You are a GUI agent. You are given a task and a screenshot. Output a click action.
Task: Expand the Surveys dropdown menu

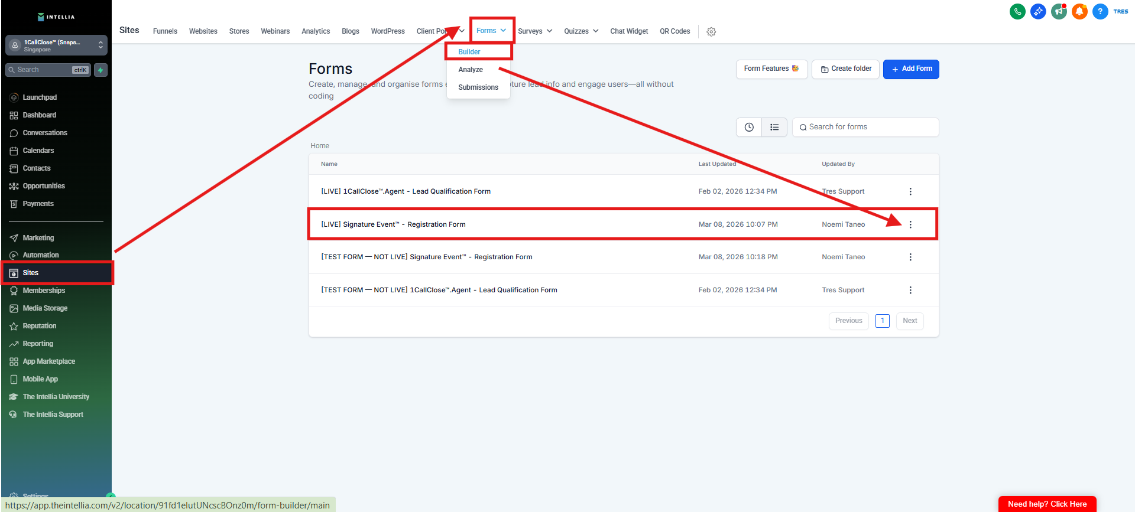[x=535, y=31]
